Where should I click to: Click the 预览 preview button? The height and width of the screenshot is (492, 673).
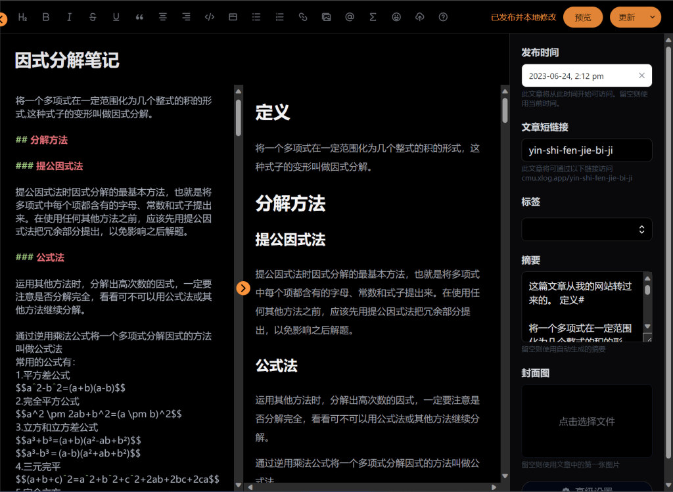pos(582,17)
